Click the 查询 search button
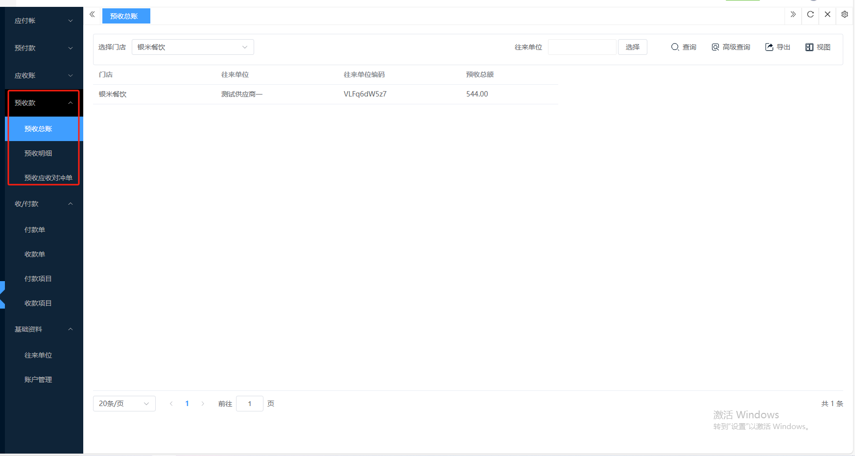Screen dimensions: 855x456 tap(684, 47)
